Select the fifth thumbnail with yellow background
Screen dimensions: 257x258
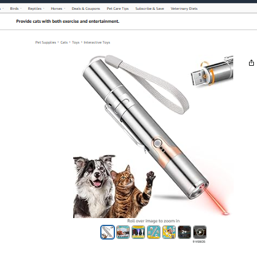click(x=169, y=232)
